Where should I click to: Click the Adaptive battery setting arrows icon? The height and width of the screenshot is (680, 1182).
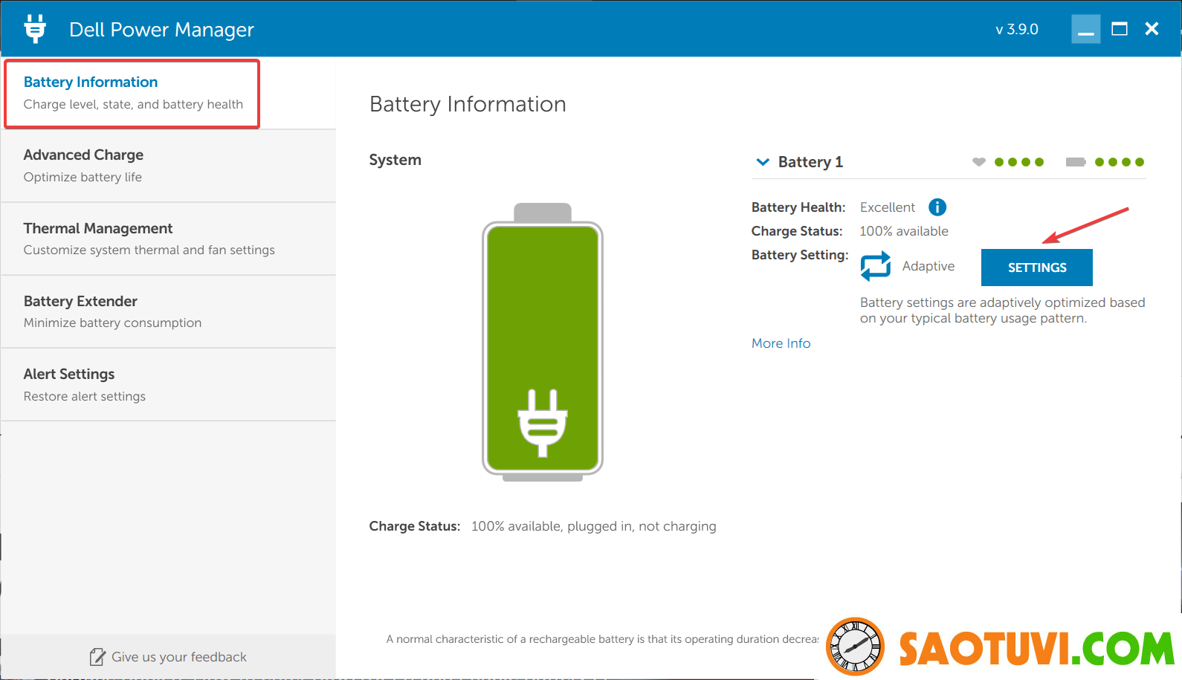point(876,266)
